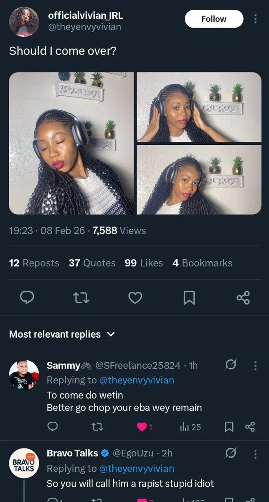Bookmark Sammy's reply
The height and width of the screenshot is (502, 269).
point(229,427)
